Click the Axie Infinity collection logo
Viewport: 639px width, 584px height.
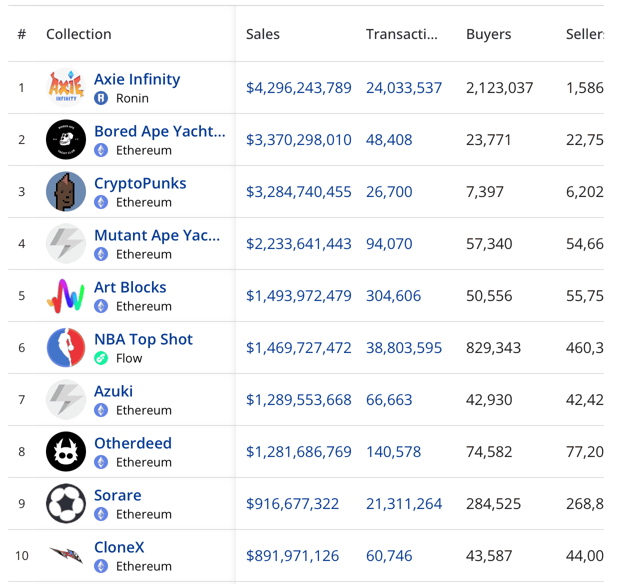click(66, 88)
